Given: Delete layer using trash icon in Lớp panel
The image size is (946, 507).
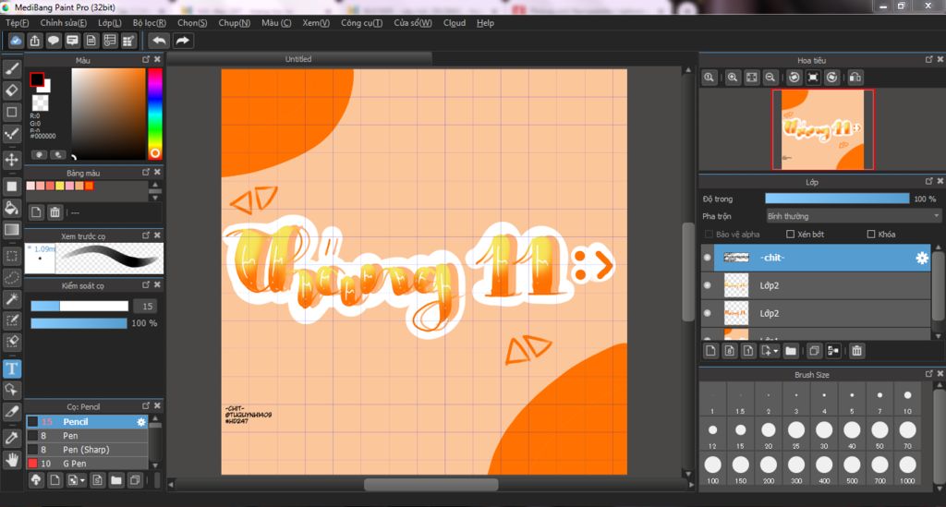Looking at the screenshot, I should pyautogui.click(x=856, y=351).
